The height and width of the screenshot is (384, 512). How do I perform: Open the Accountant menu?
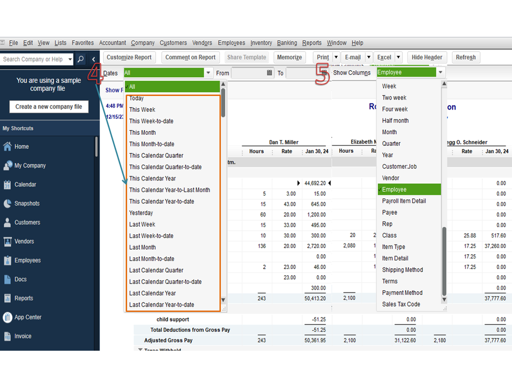[x=112, y=43]
